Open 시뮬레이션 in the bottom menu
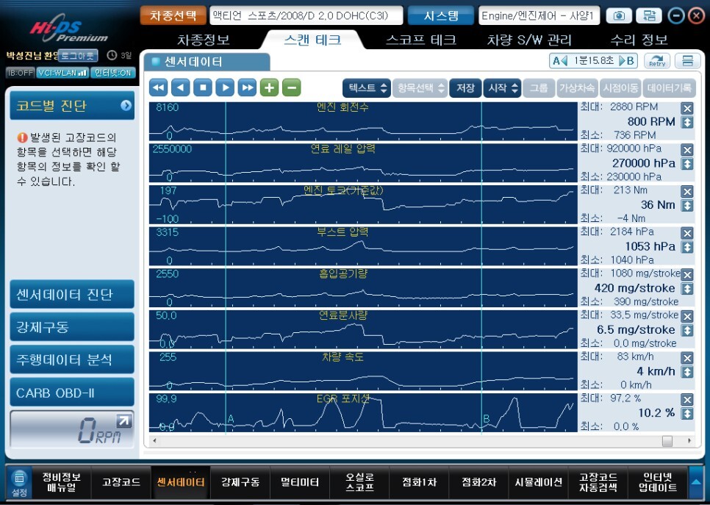 click(539, 482)
